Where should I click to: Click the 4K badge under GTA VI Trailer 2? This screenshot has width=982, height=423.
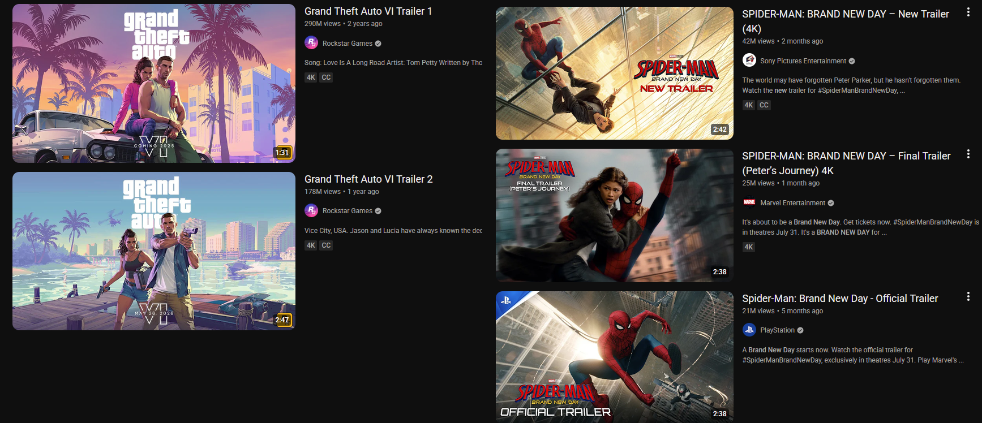(311, 245)
